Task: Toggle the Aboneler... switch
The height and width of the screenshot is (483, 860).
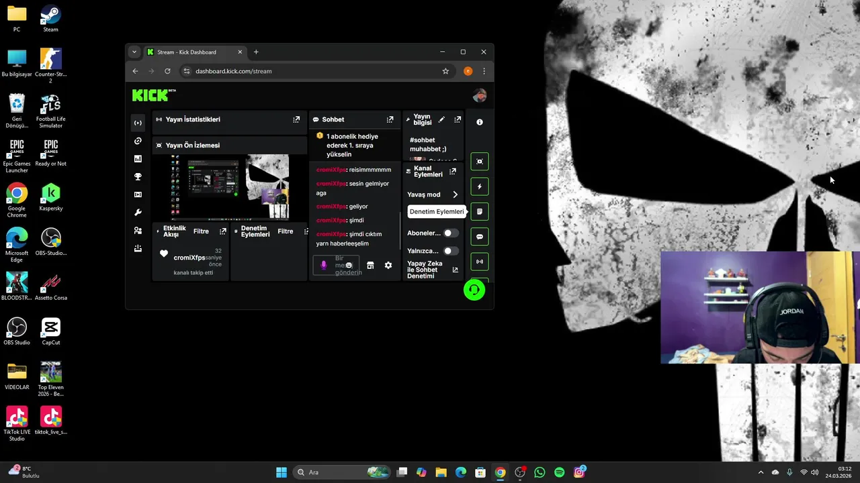Action: (x=451, y=233)
